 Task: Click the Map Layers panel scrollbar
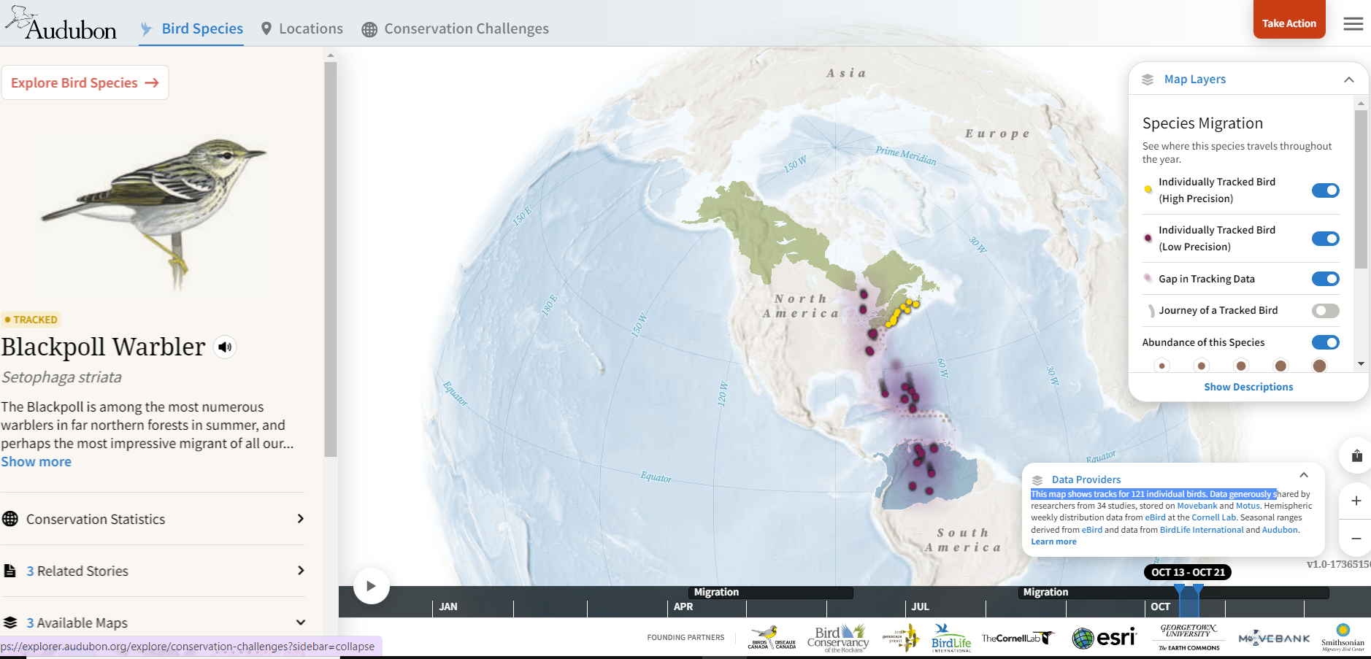1361,190
